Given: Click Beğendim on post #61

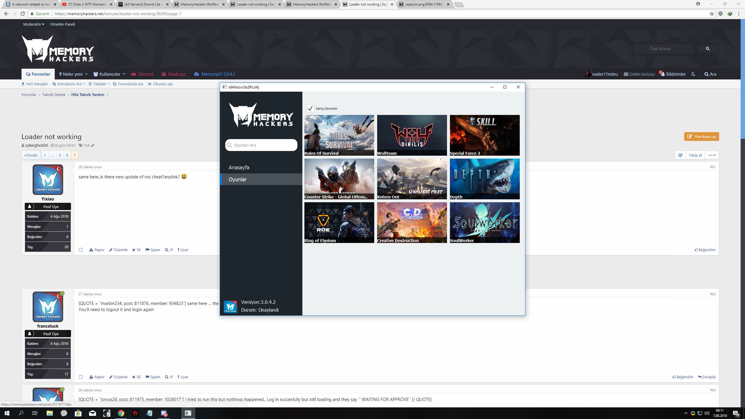Looking at the screenshot, I should [x=705, y=250].
